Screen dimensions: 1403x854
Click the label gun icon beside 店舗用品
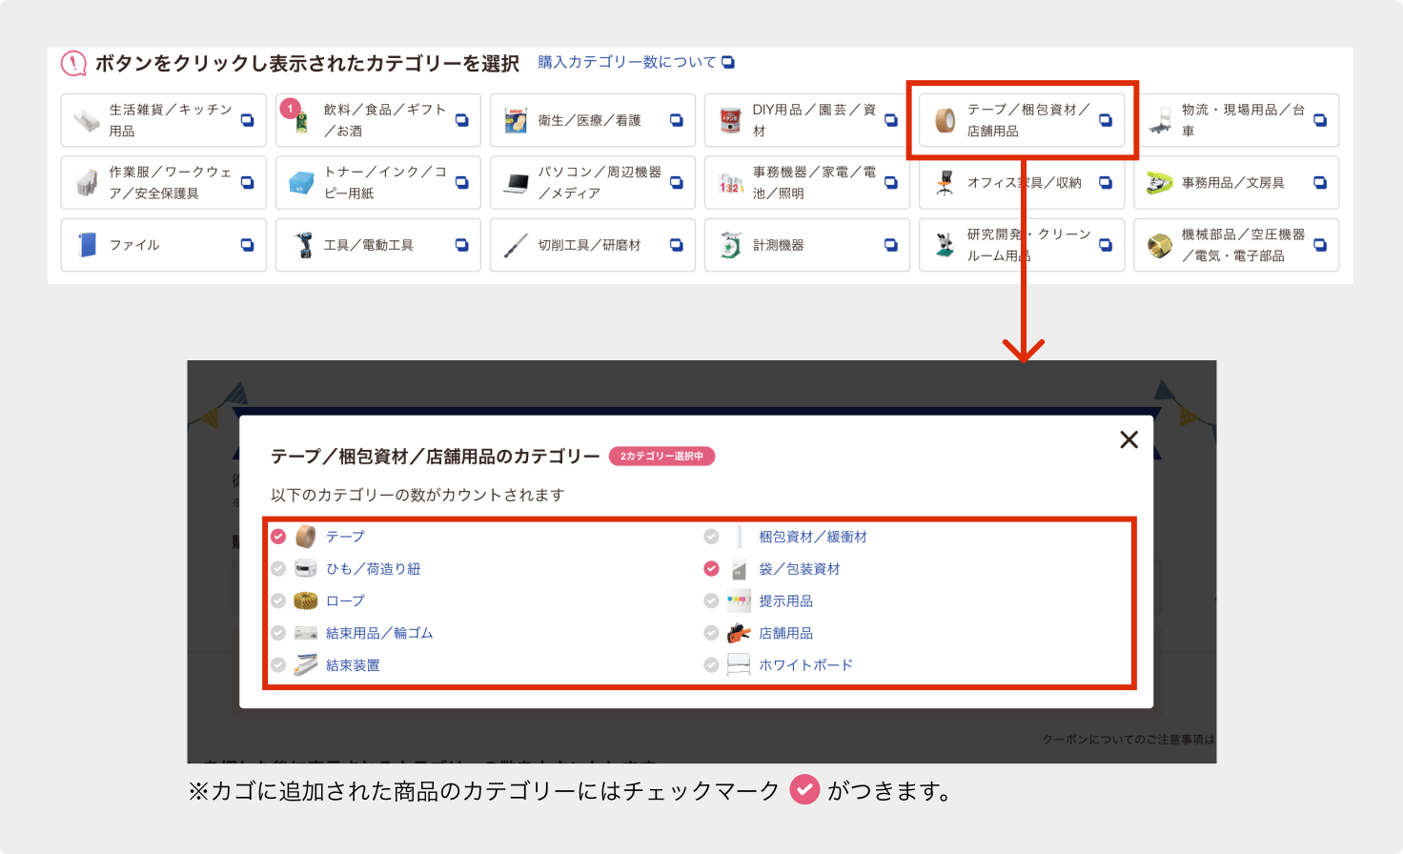(x=739, y=633)
